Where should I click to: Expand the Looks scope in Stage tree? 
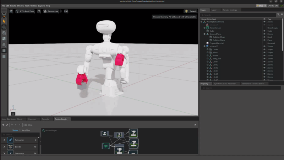pos(208,49)
